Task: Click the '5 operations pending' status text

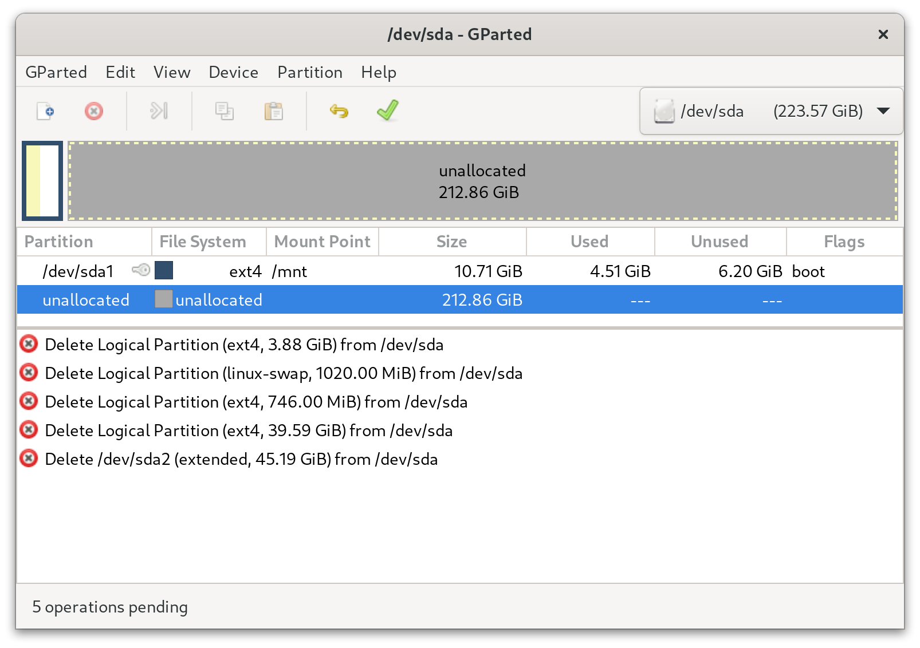Action: point(110,607)
